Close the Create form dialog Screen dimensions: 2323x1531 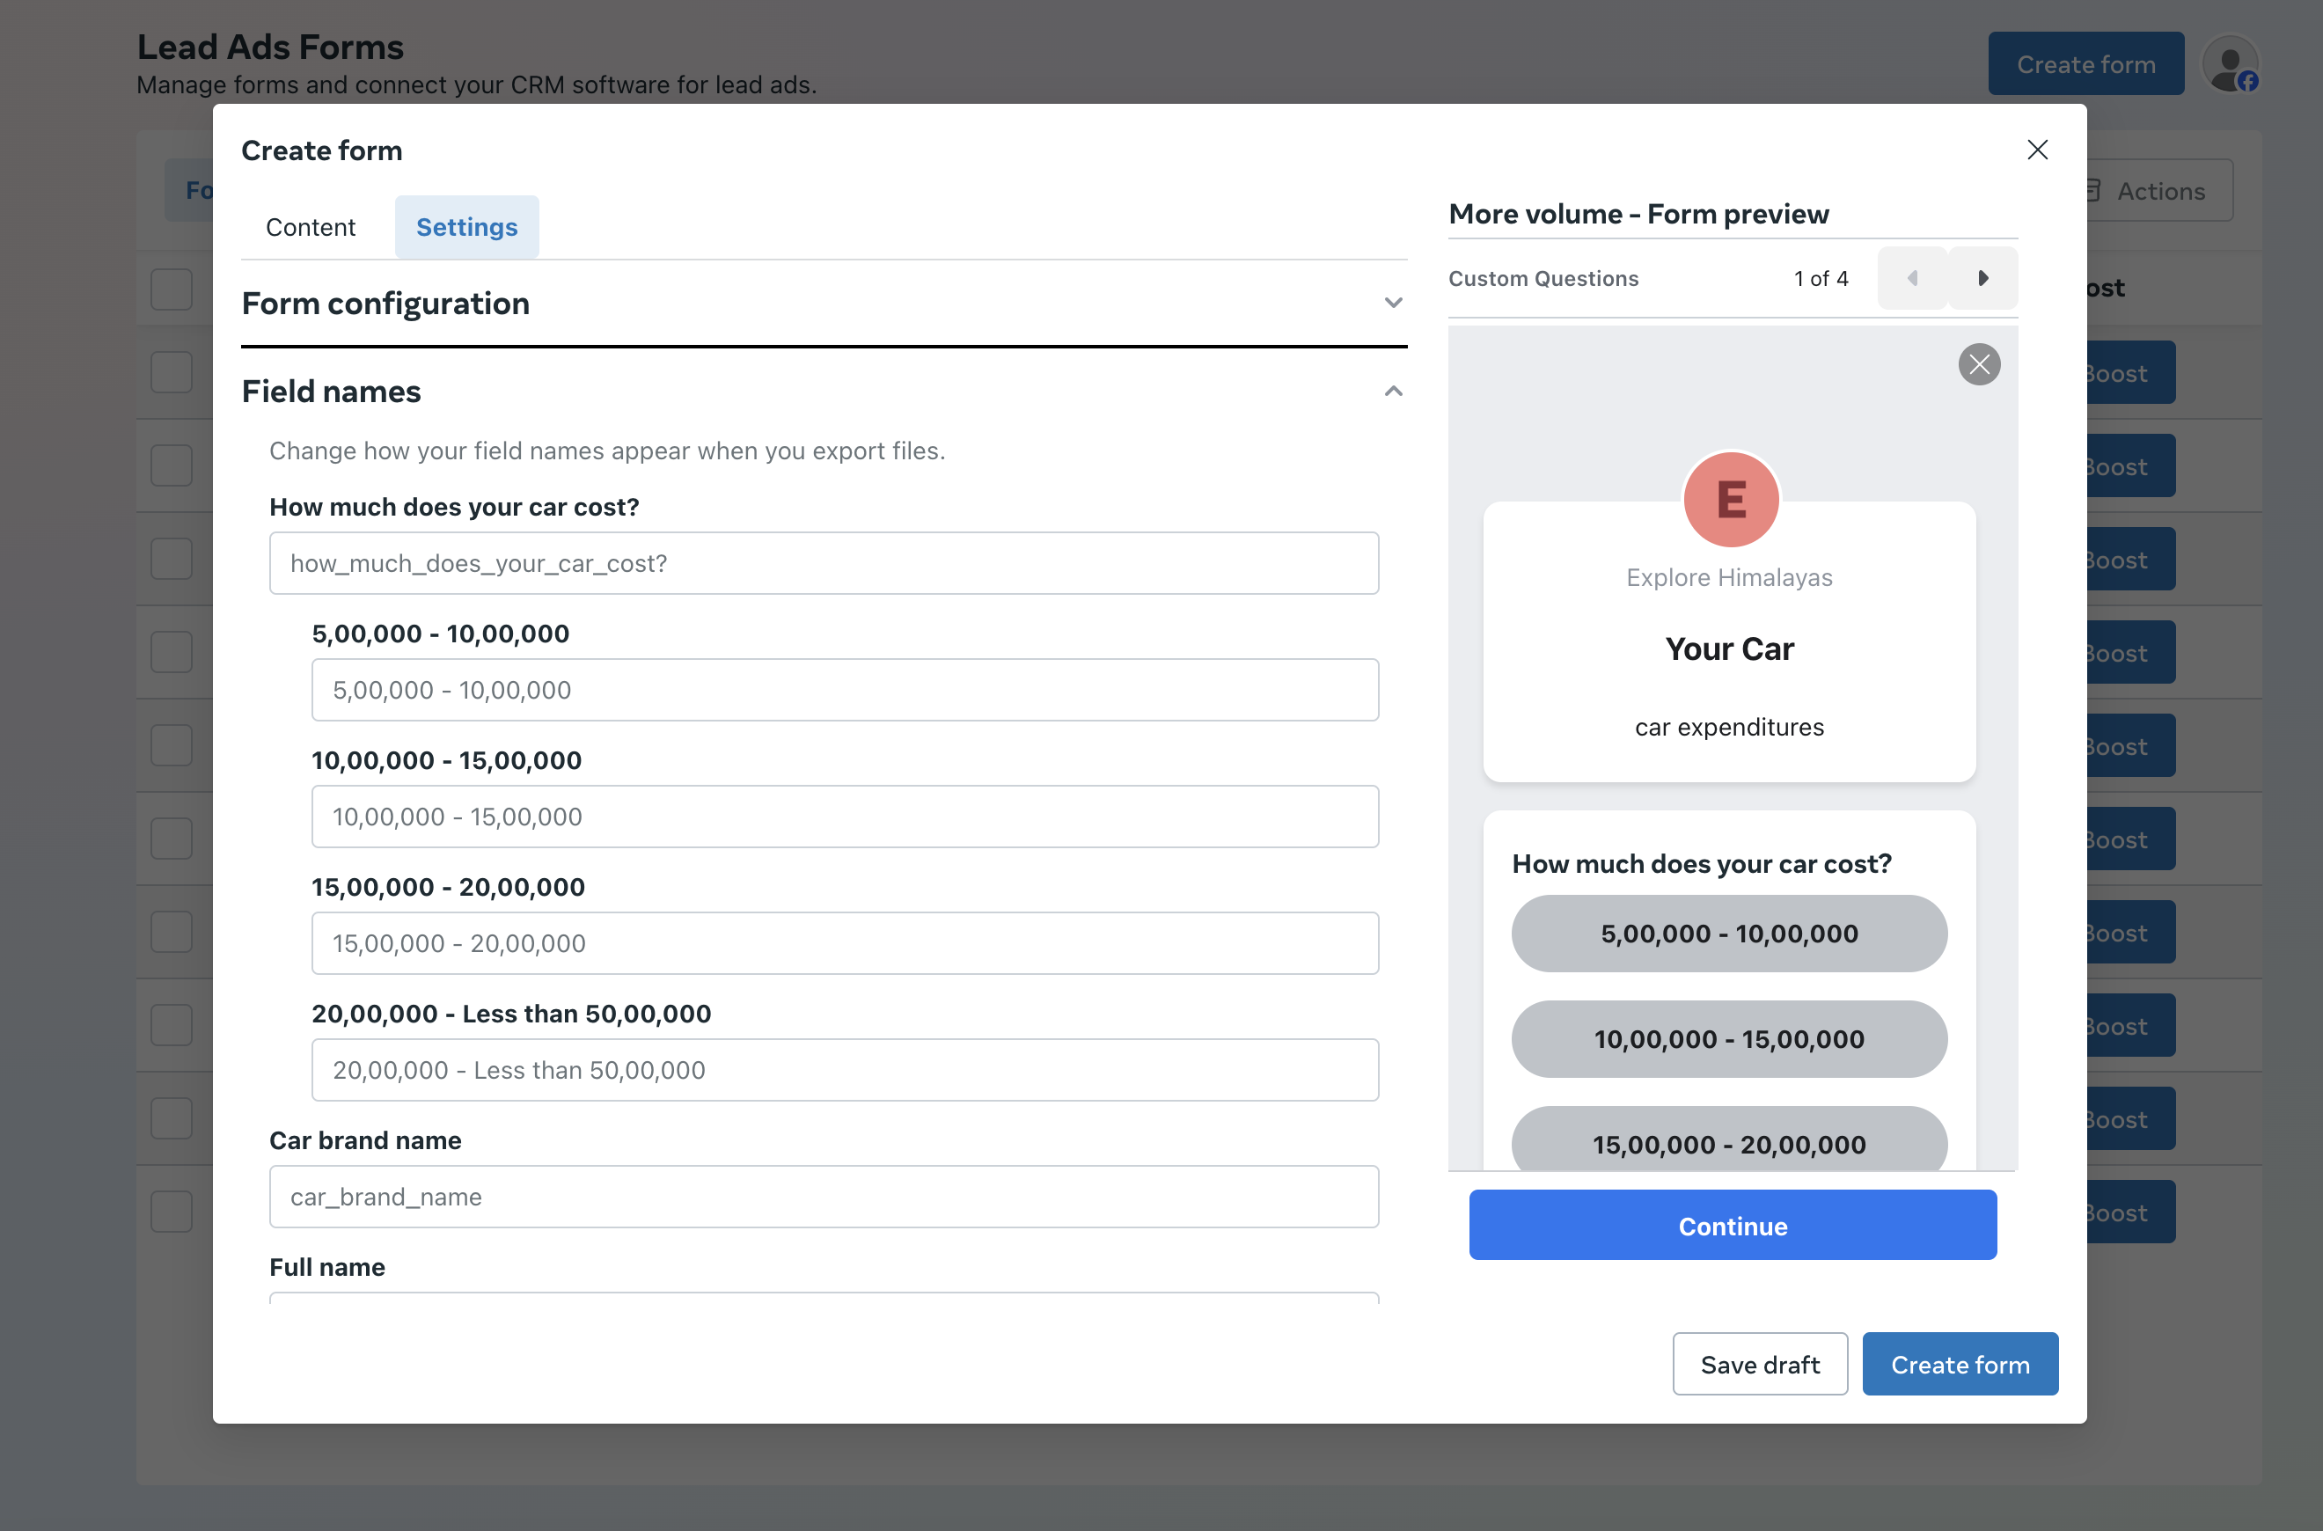[2037, 150]
